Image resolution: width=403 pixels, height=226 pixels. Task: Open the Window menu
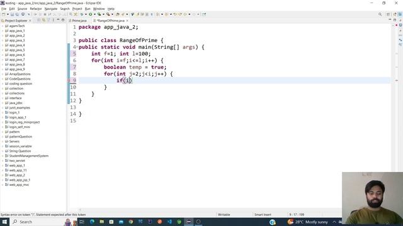[x=99, y=9]
